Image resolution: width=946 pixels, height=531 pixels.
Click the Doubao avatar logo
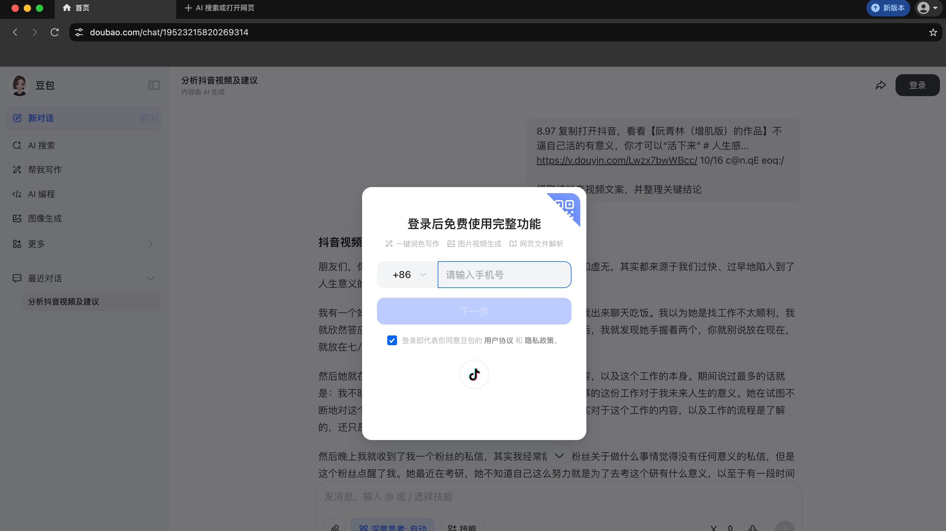click(19, 85)
